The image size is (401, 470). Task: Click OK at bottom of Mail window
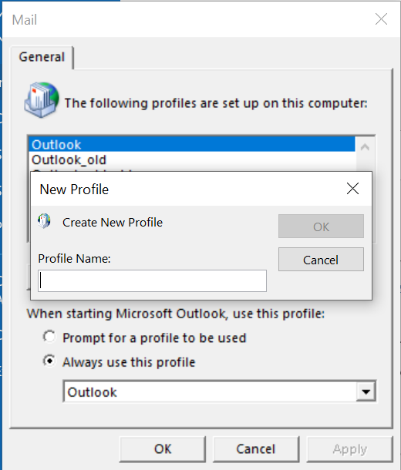pos(163,449)
